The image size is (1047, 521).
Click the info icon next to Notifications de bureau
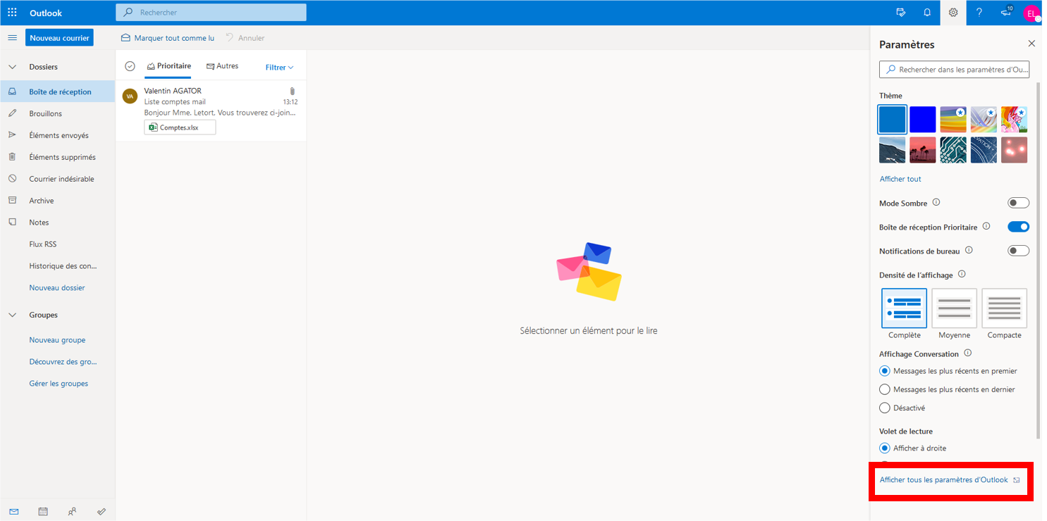coord(969,251)
